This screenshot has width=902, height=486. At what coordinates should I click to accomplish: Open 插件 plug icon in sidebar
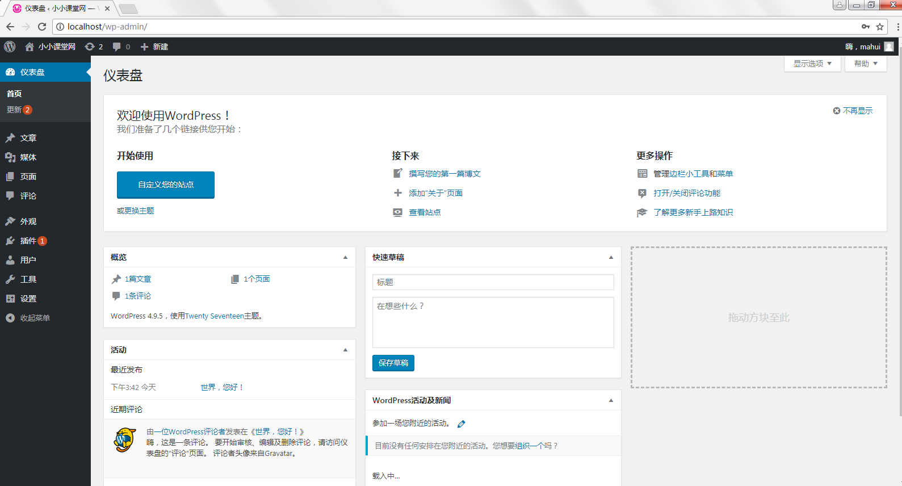10,241
